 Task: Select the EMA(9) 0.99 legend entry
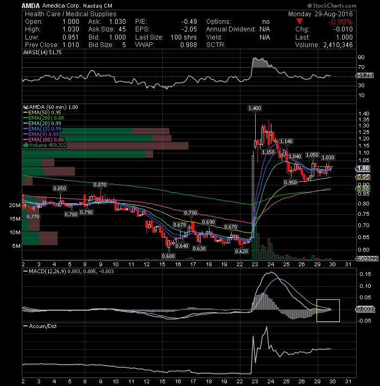(41, 134)
